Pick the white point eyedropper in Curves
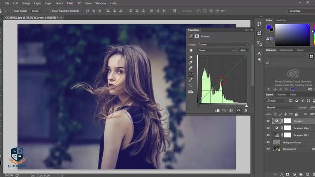The height and width of the screenshot is (177, 315). (190, 68)
